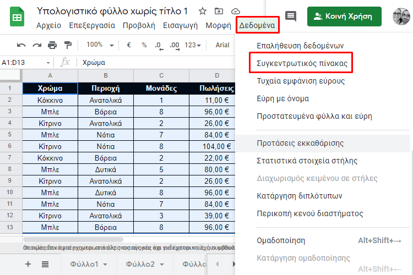Switch to the Φύλλο2 sheet tab
The image size is (413, 275).
tap(140, 264)
